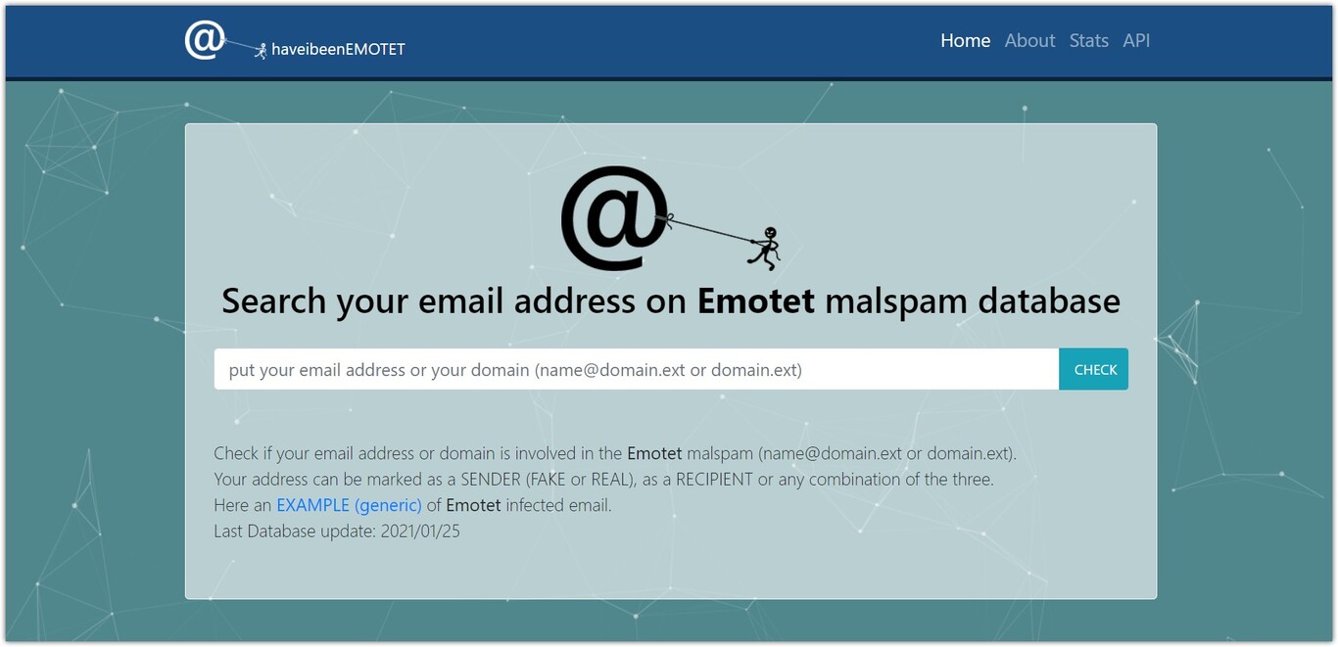Click the Search your email address heading

[x=671, y=300]
